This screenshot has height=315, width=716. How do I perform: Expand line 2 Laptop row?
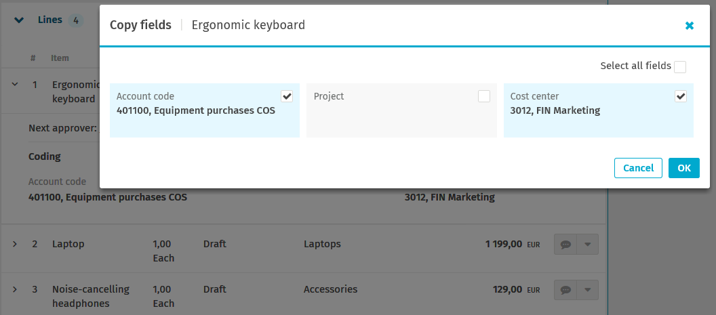tap(14, 244)
